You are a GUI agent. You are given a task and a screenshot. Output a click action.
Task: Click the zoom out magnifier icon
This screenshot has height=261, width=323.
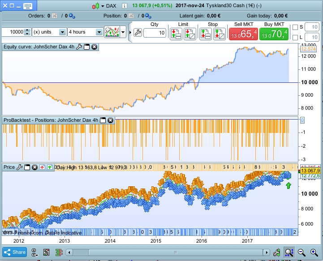tap(301, 252)
